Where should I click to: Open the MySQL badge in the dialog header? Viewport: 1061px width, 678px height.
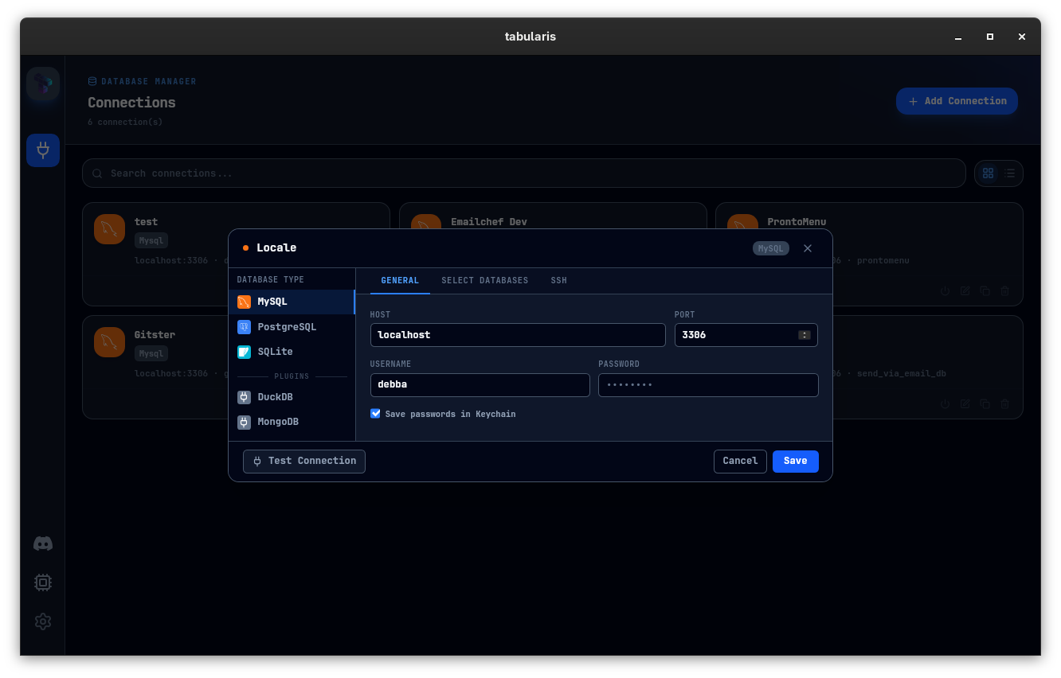point(769,247)
